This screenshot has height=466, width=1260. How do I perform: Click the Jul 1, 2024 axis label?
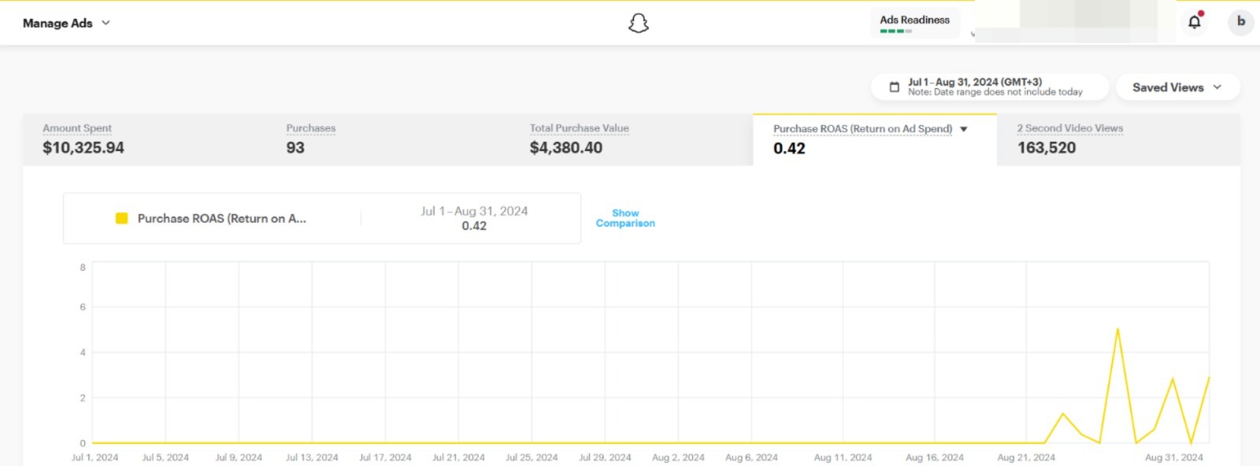coord(94,457)
